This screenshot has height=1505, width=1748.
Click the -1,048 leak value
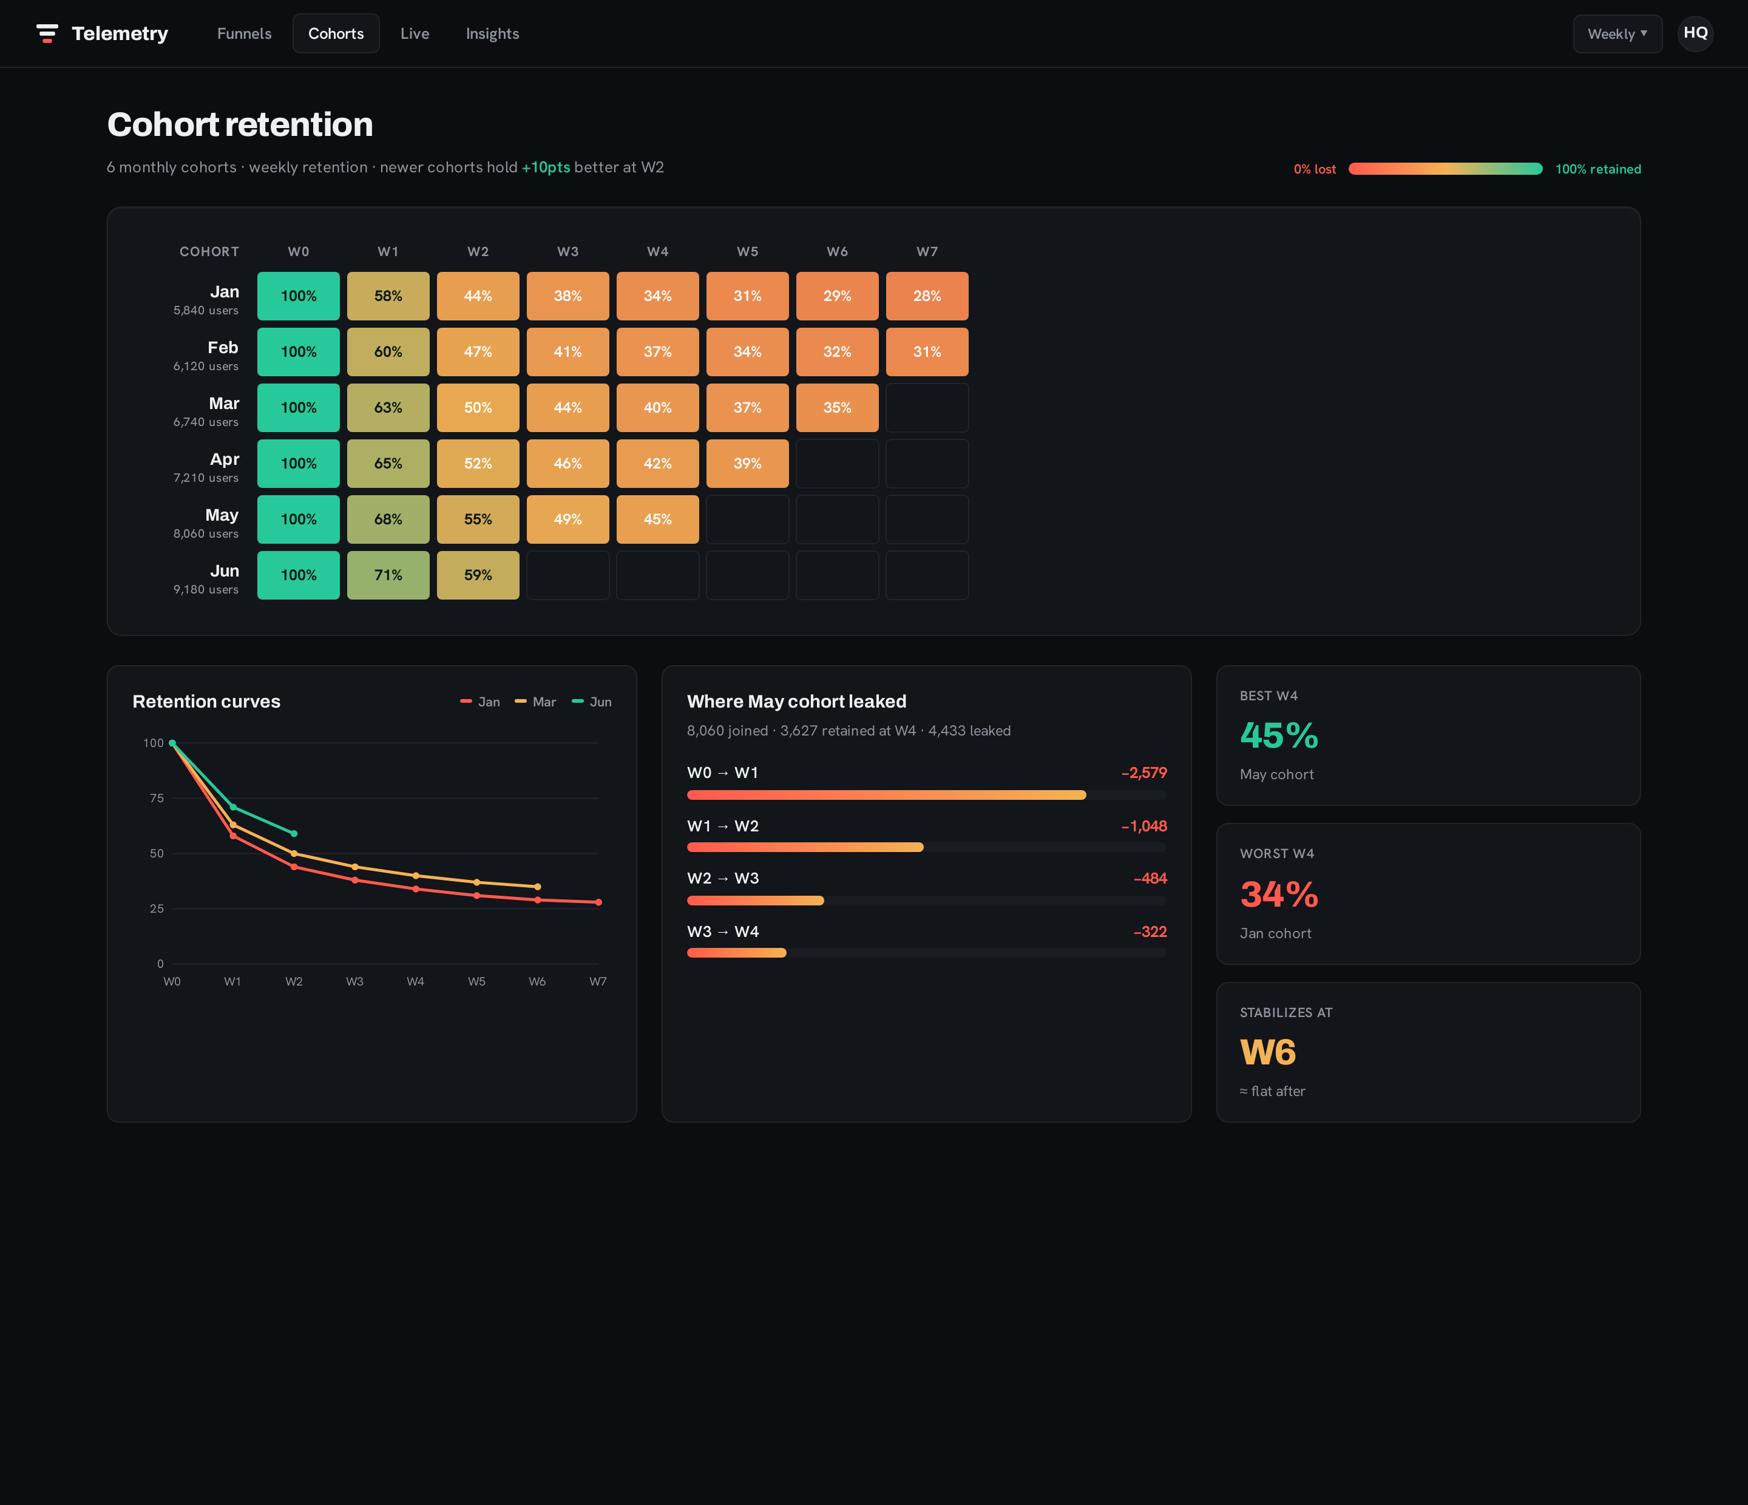coord(1144,826)
